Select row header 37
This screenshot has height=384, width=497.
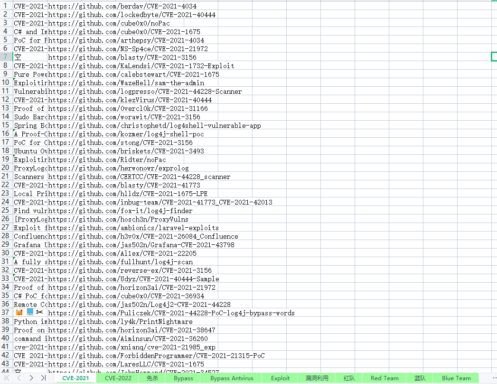coord(5,313)
